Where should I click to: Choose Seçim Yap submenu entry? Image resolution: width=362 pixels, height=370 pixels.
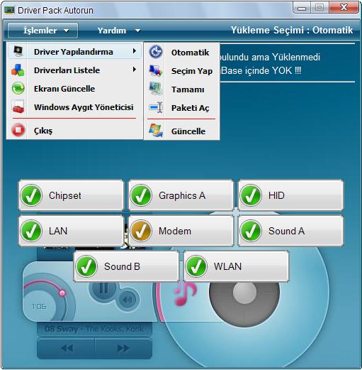pyautogui.click(x=182, y=71)
